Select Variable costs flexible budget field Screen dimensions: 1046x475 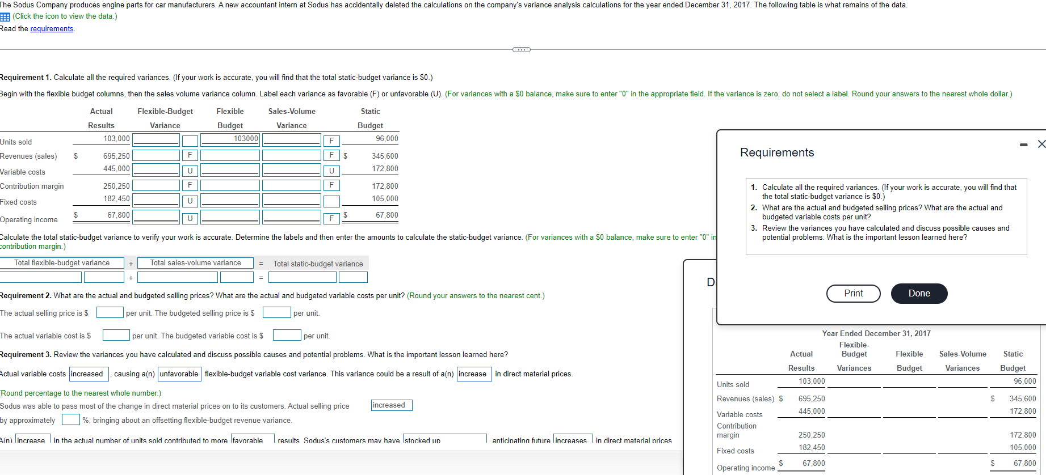pos(230,169)
